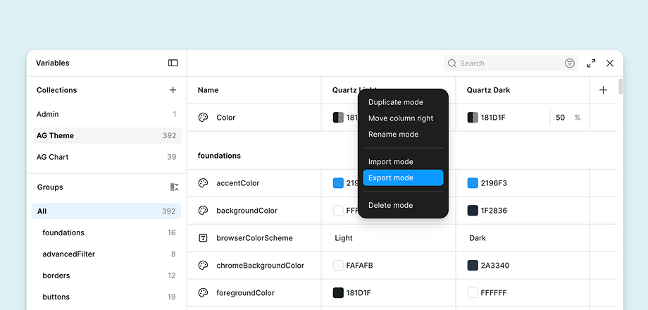Viewport: 648px width, 310px height.
Task: Click the backgroundColor variable name
Action: coord(247,211)
